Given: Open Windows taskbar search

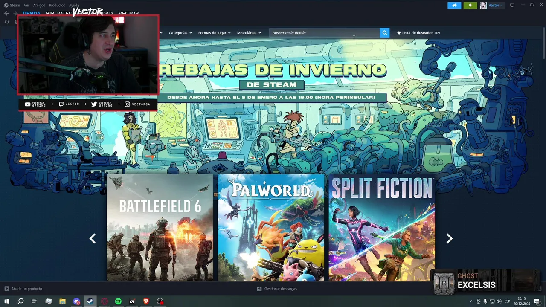Looking at the screenshot, I should point(20,301).
